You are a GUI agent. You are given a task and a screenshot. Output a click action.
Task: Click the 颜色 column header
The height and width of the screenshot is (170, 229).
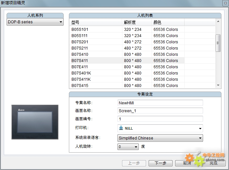pos(168,22)
